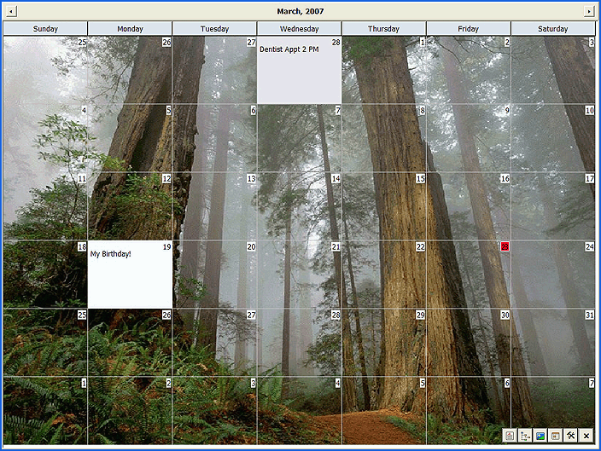Select the Monday column header
The height and width of the screenshot is (451, 601).
[x=130, y=29]
